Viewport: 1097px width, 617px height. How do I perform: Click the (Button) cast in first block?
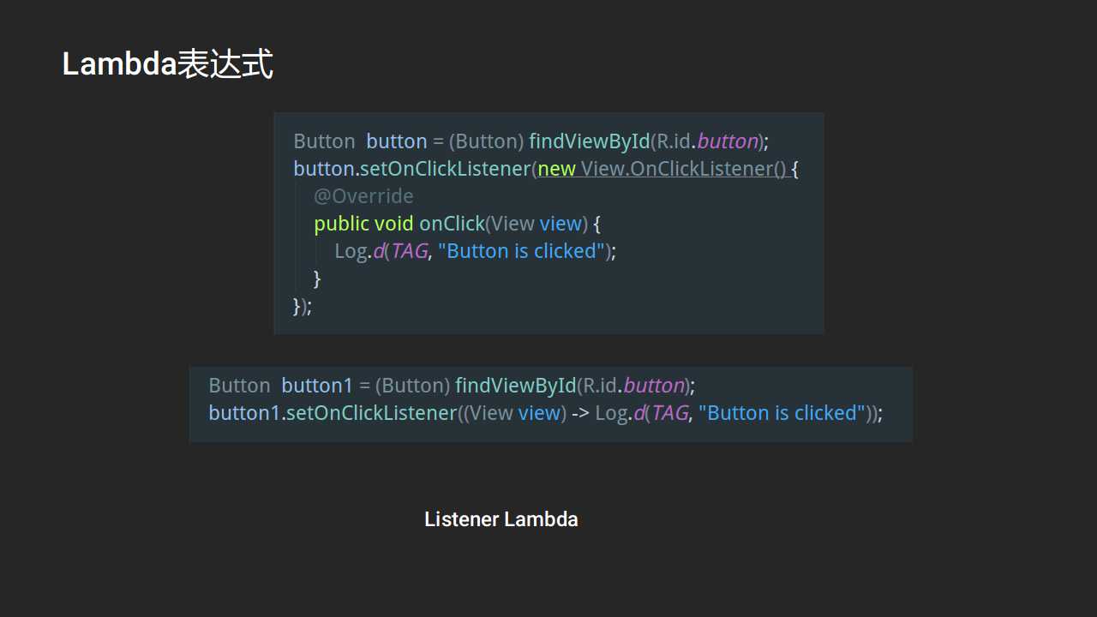pyautogui.click(x=486, y=141)
